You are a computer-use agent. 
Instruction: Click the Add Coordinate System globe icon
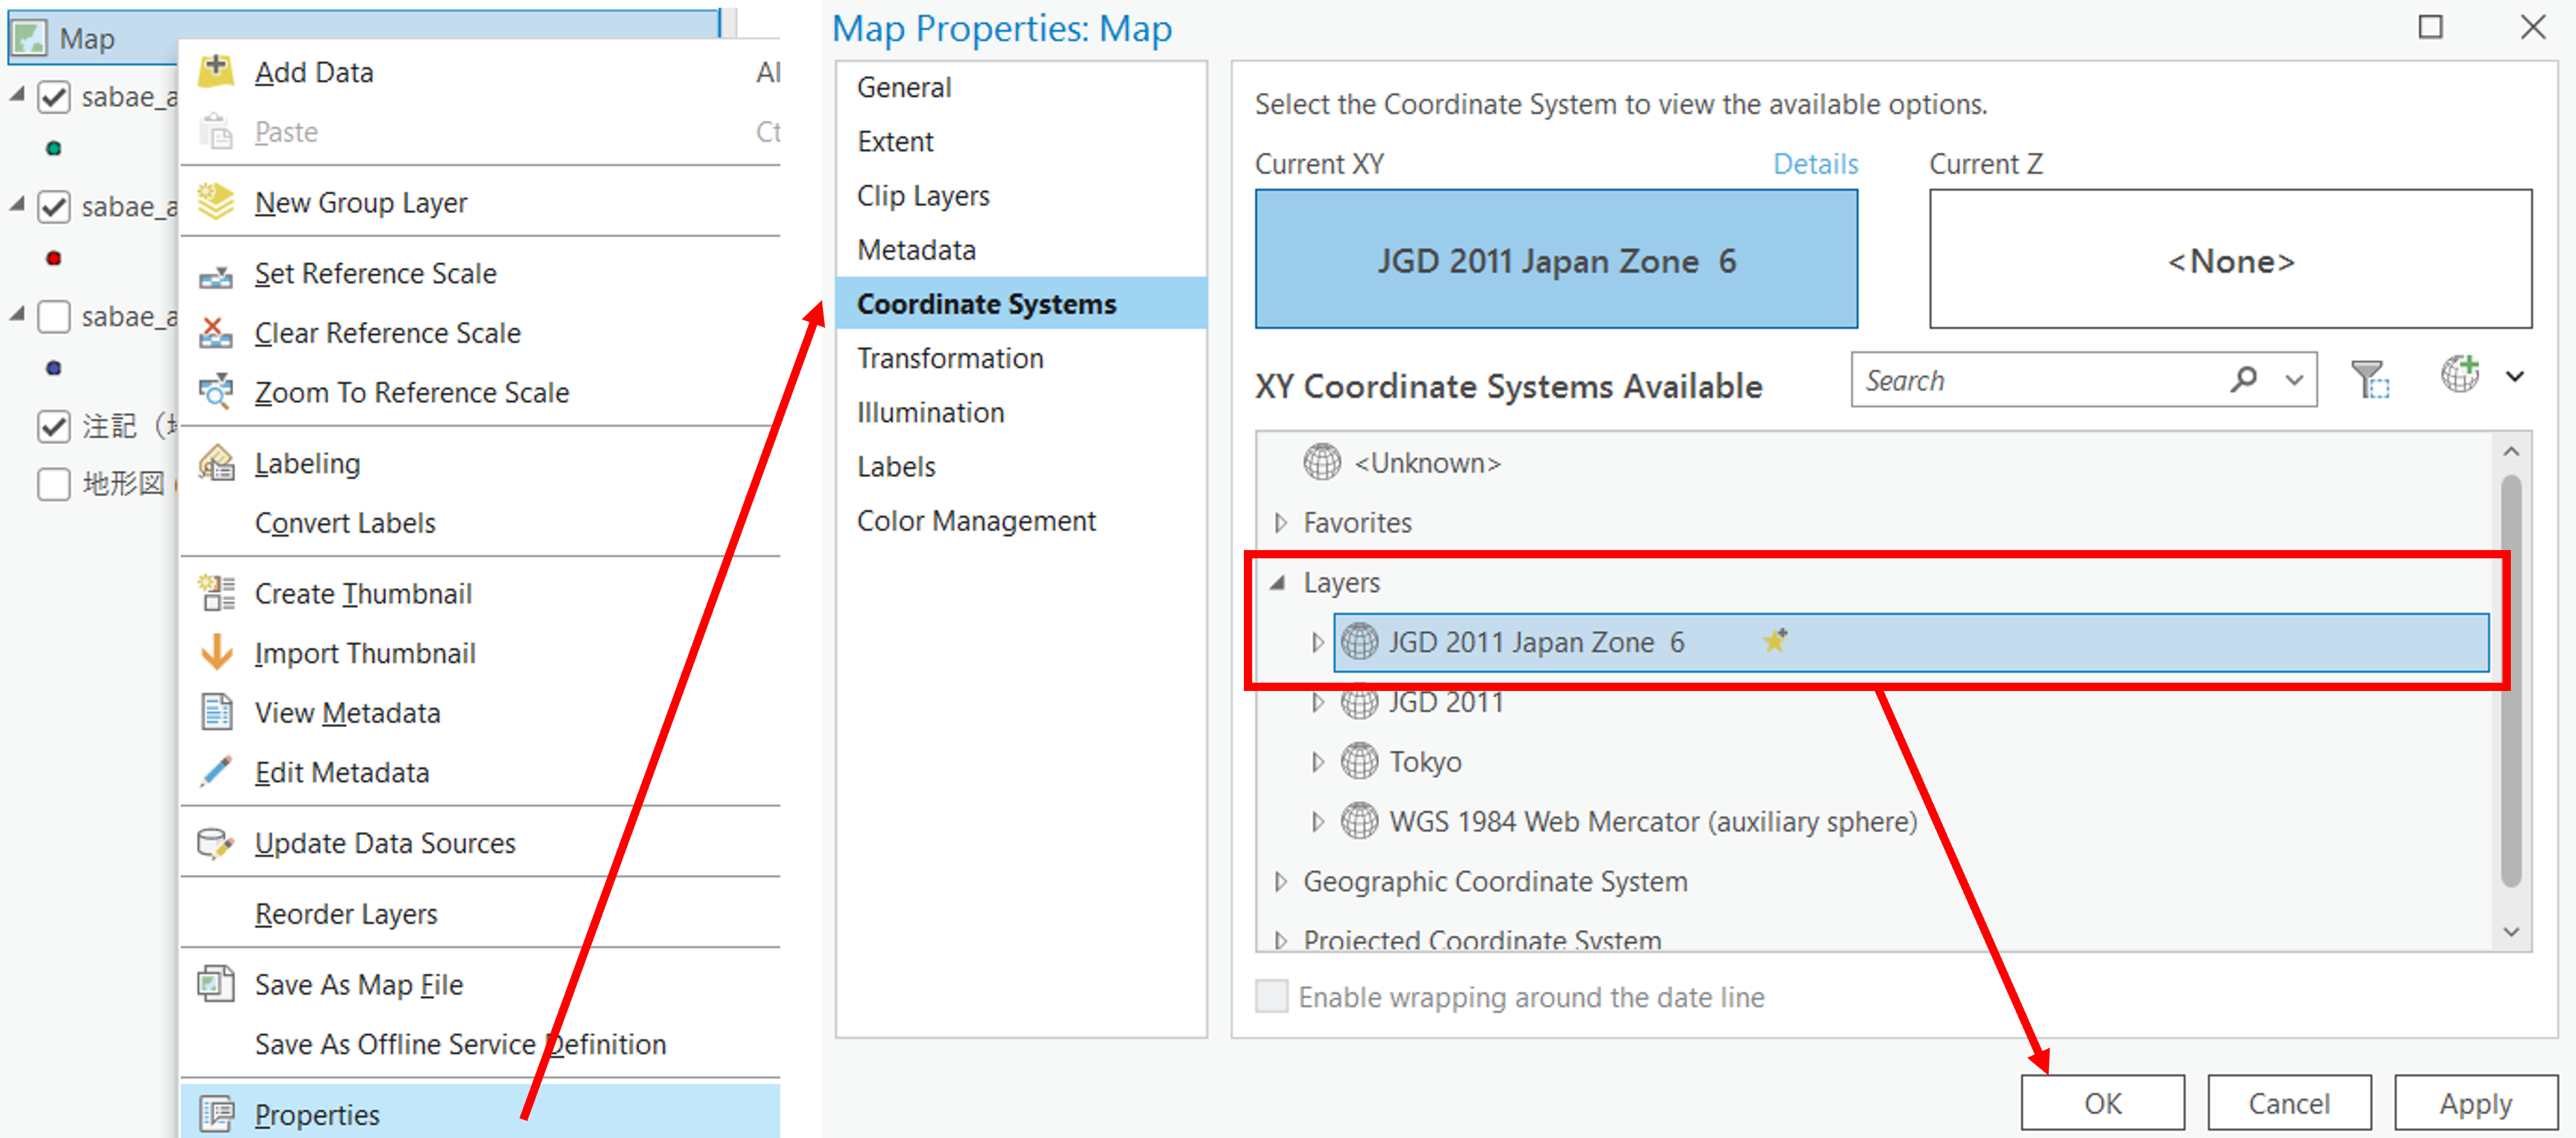pos(2461,375)
